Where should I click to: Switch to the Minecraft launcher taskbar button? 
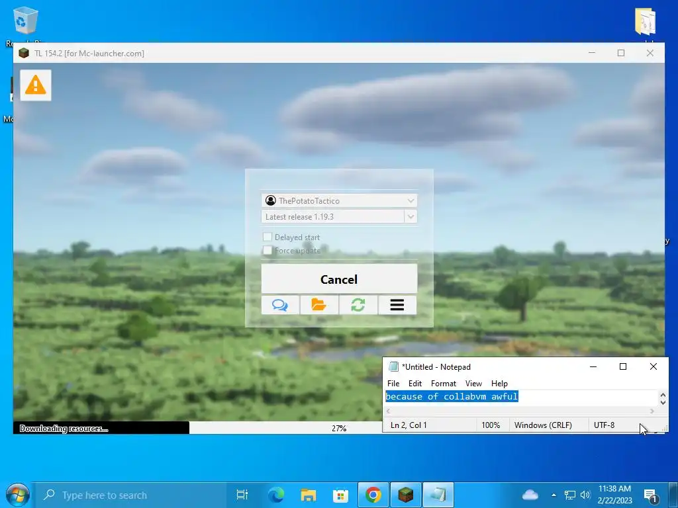click(x=406, y=495)
